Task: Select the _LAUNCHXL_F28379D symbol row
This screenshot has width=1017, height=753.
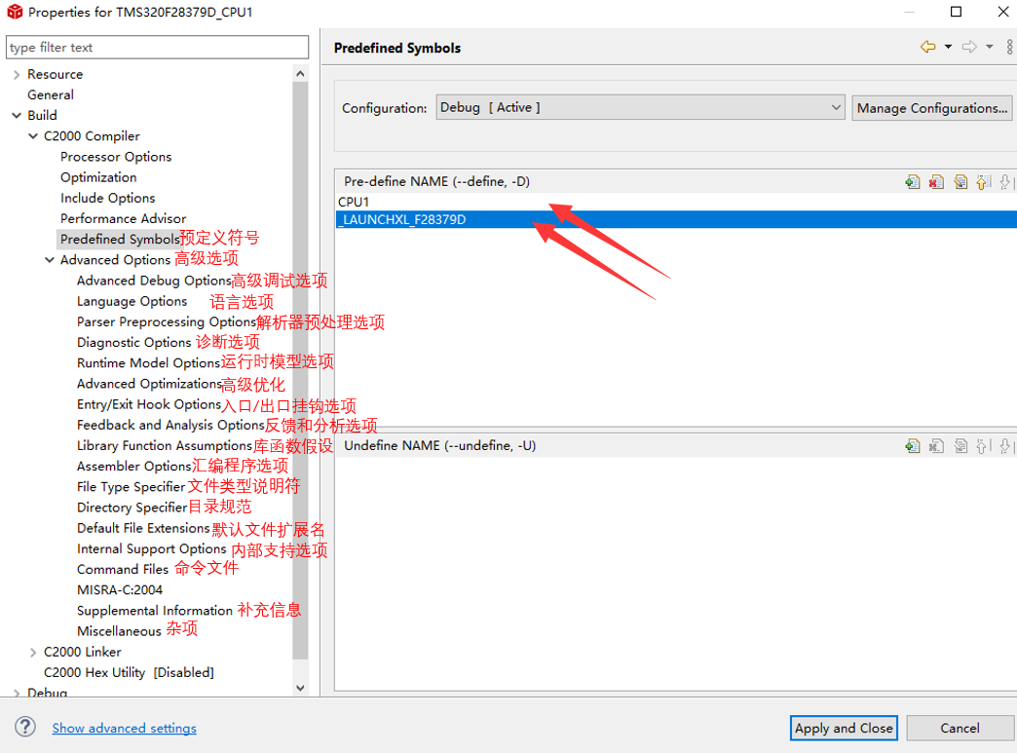Action: 676,220
